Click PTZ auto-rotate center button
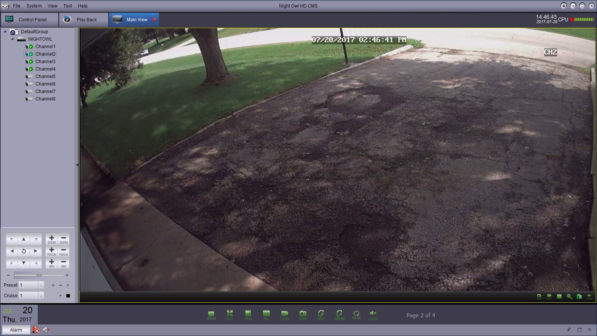597x336 pixels. click(x=24, y=251)
